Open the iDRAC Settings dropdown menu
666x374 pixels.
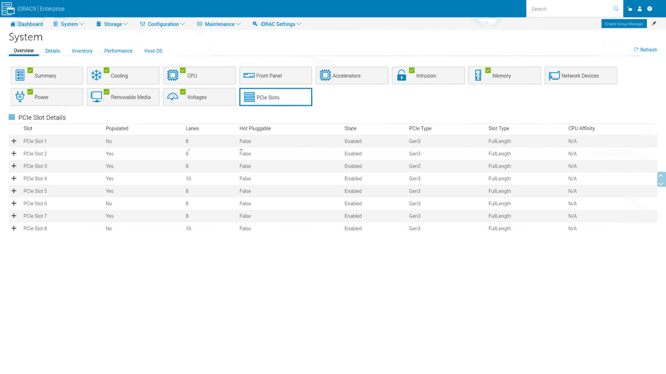276,24
